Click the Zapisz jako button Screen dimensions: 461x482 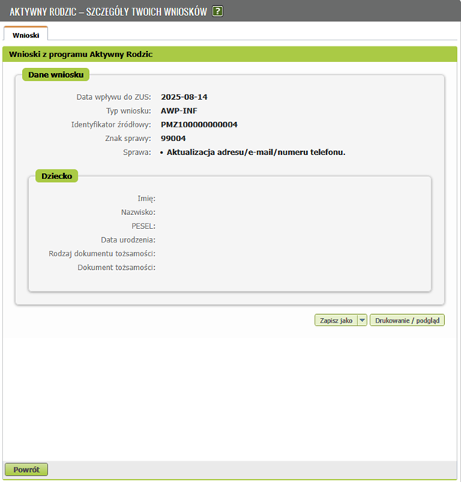tap(335, 321)
